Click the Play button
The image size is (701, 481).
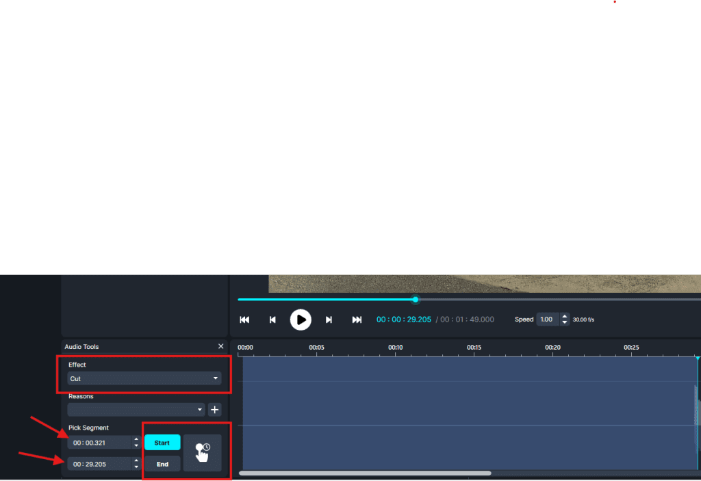[x=301, y=320]
